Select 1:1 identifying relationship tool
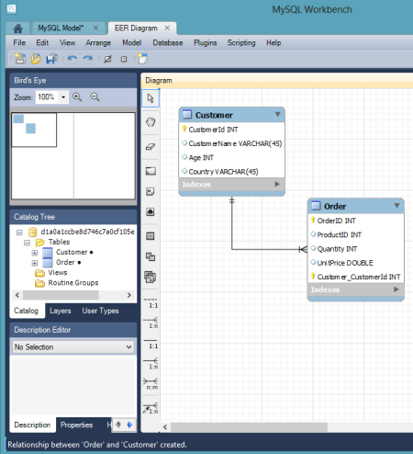 tap(151, 344)
